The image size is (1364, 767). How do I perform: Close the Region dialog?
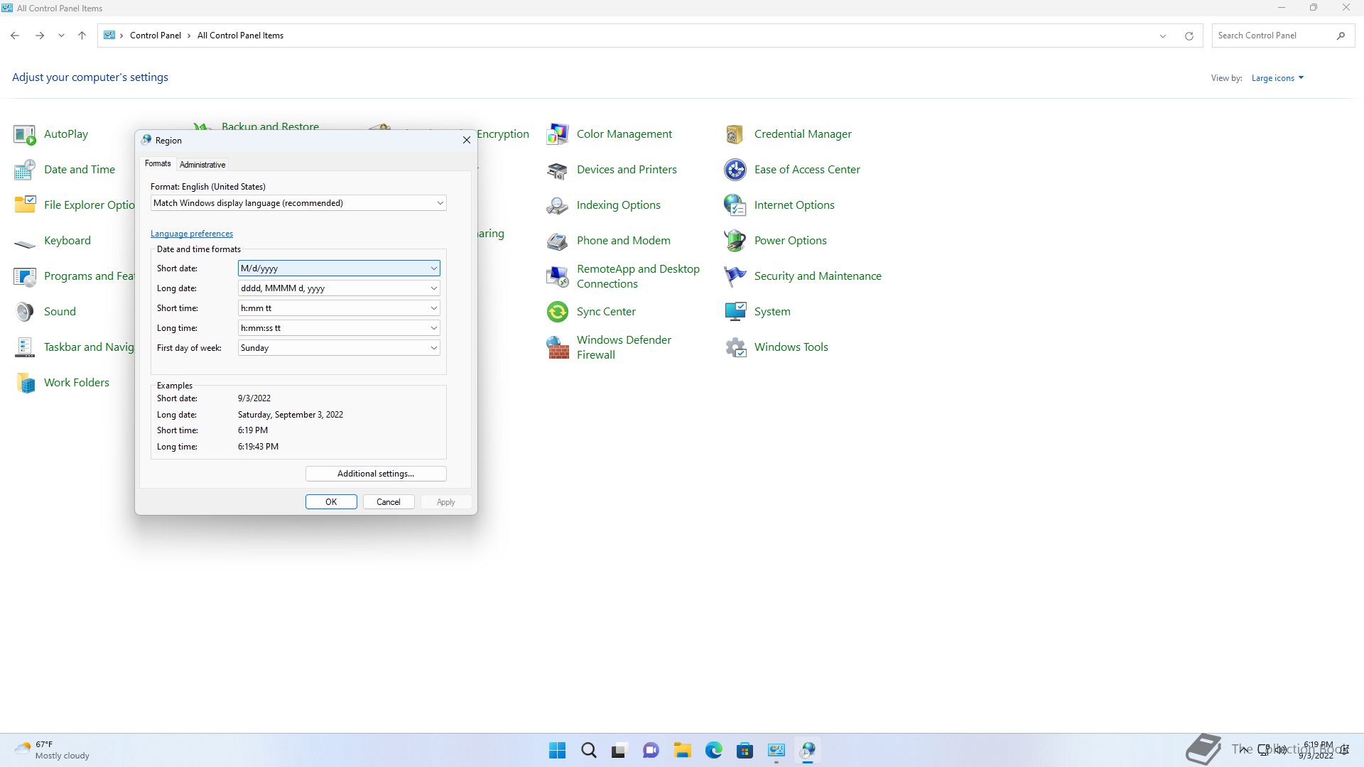(x=467, y=140)
